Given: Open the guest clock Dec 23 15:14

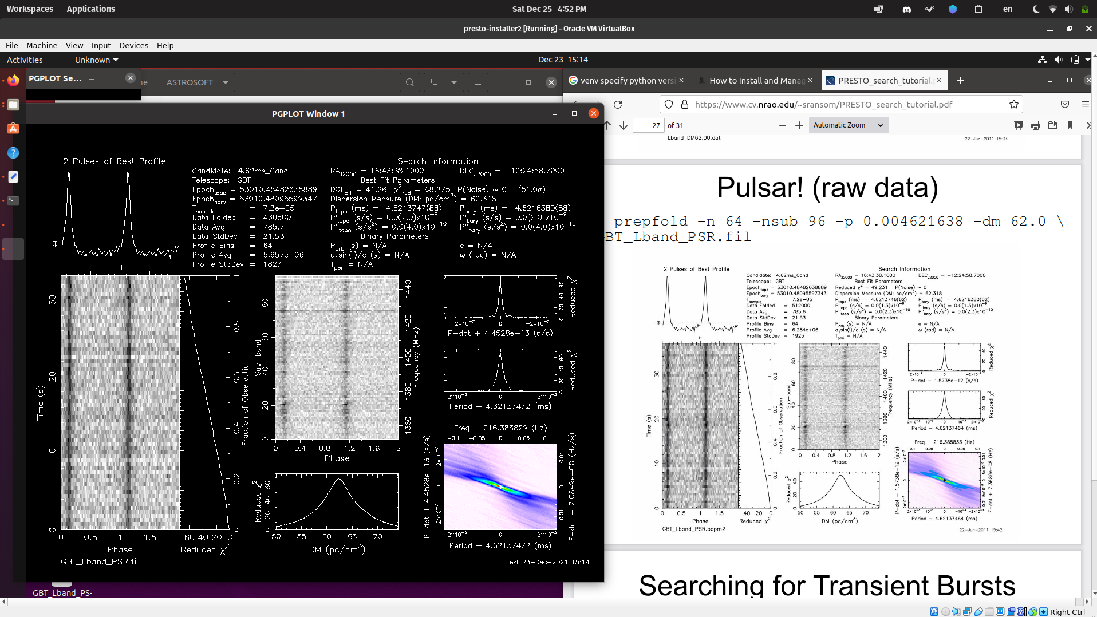Looking at the screenshot, I should click(x=563, y=60).
